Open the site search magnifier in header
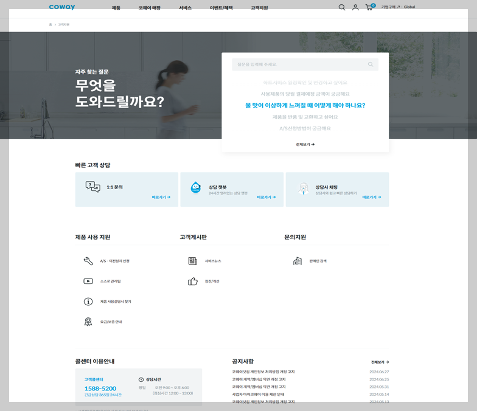Screen dimensions: 477x411 [342, 7]
